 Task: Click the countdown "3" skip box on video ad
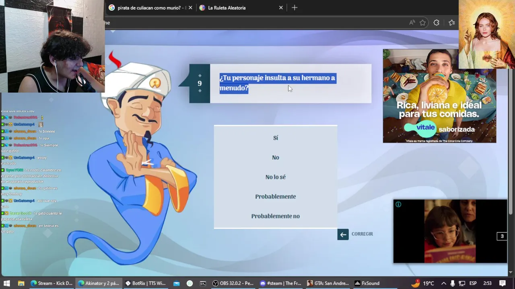coord(502,236)
